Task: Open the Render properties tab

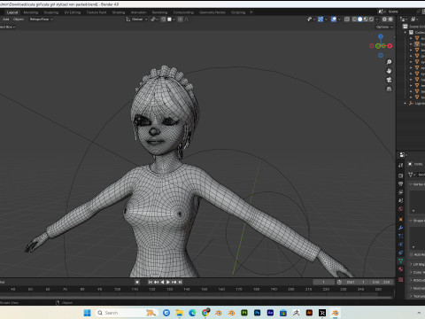Action: 400,175
